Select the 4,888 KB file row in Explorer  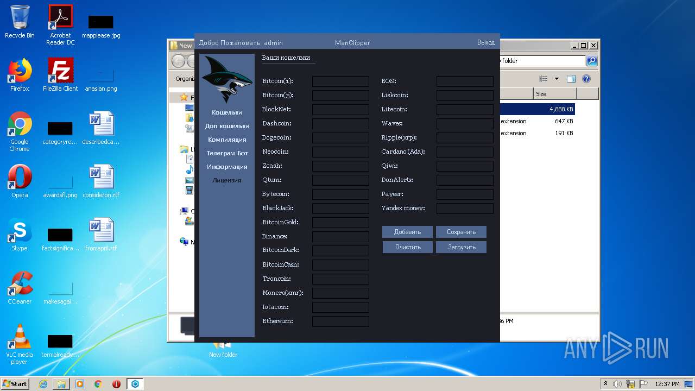(x=537, y=109)
